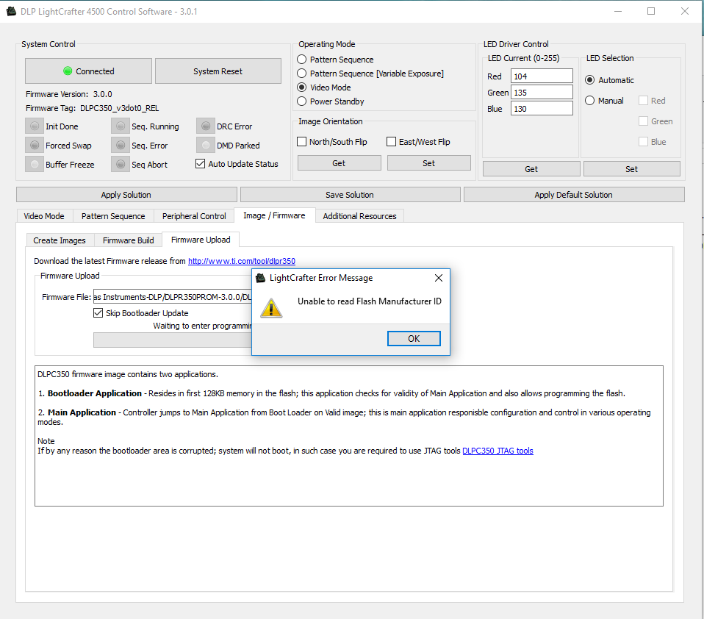The image size is (704, 619).
Task: Toggle Skip Bootloader Update checkbox
Action: click(x=98, y=312)
